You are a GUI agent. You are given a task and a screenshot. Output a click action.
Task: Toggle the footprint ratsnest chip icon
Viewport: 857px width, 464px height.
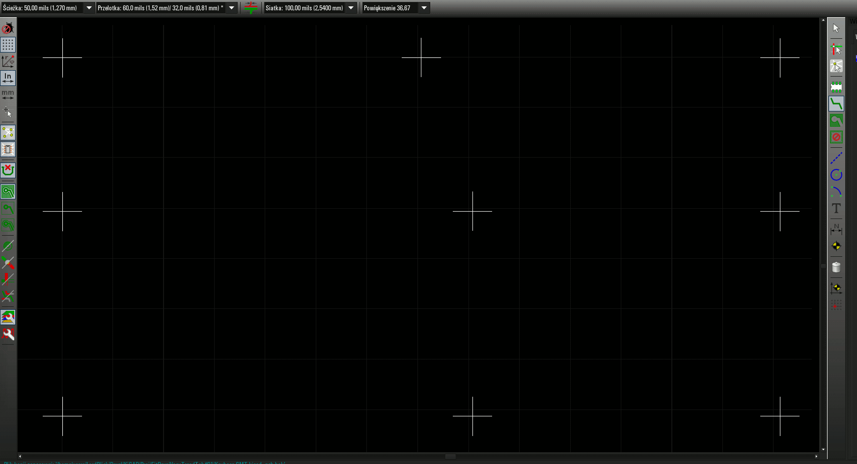click(8, 149)
